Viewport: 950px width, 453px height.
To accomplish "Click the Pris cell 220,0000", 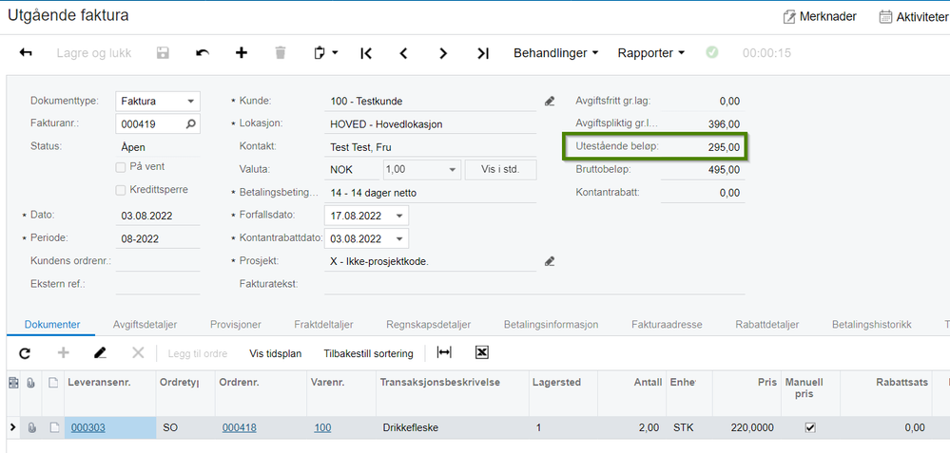I will point(746,427).
